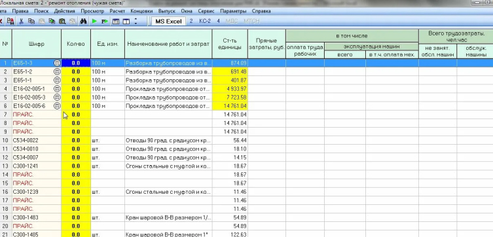Open the Окна menu
493x237 pixels.
pos(187,11)
